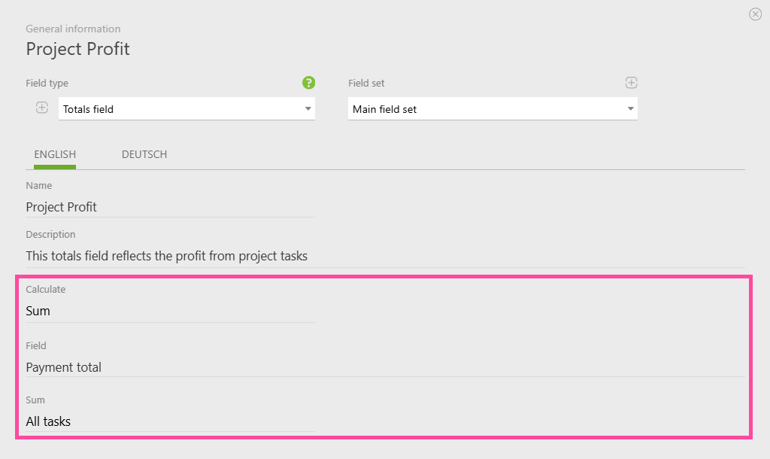This screenshot has height=459, width=770.
Task: Switch to the DEUTSCH tab
Action: [144, 154]
